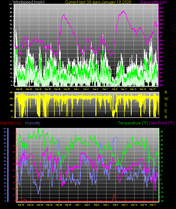
Task: Click the "Current last 30 days January 18 2026" heading
Action: point(98,2)
